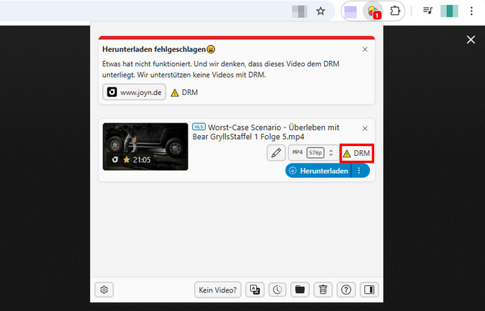The height and width of the screenshot is (311, 485).
Task: Click the 'Kein Video?' button
Action: [x=218, y=290]
